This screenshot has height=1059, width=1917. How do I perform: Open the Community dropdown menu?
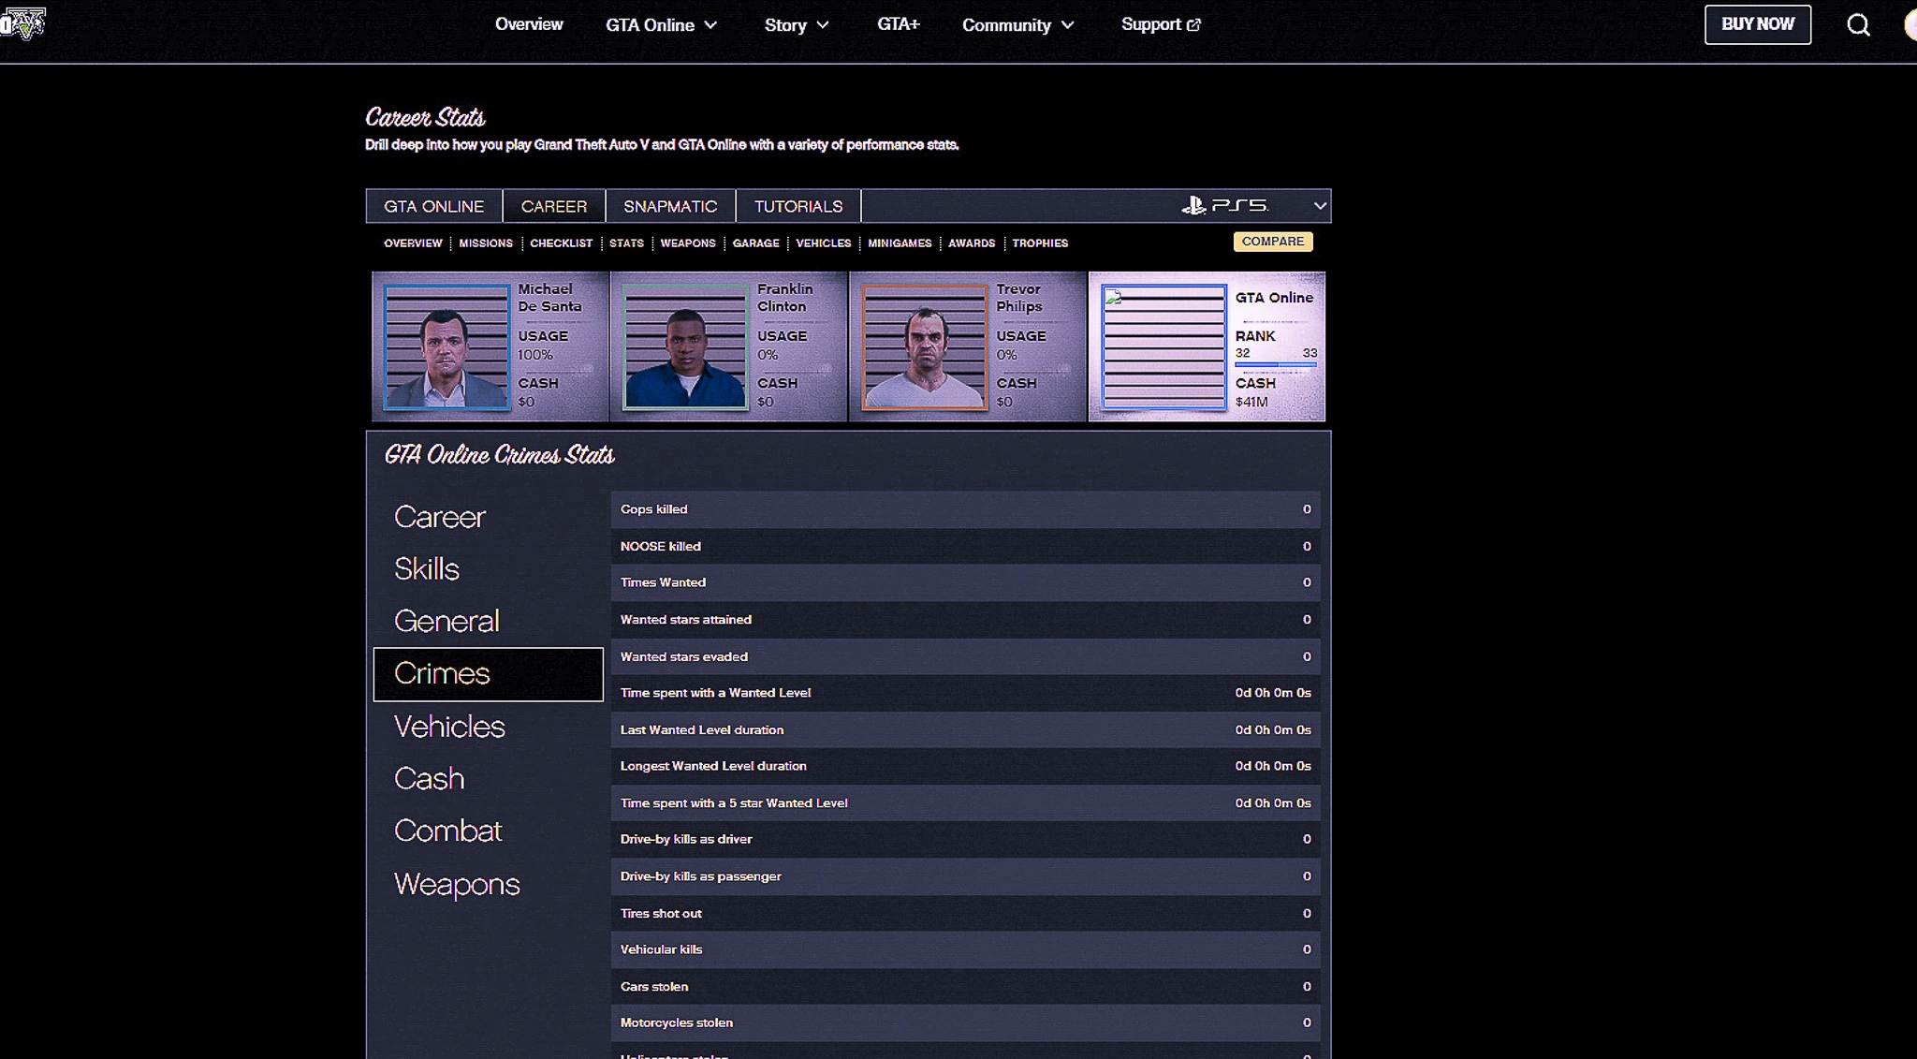click(1017, 25)
